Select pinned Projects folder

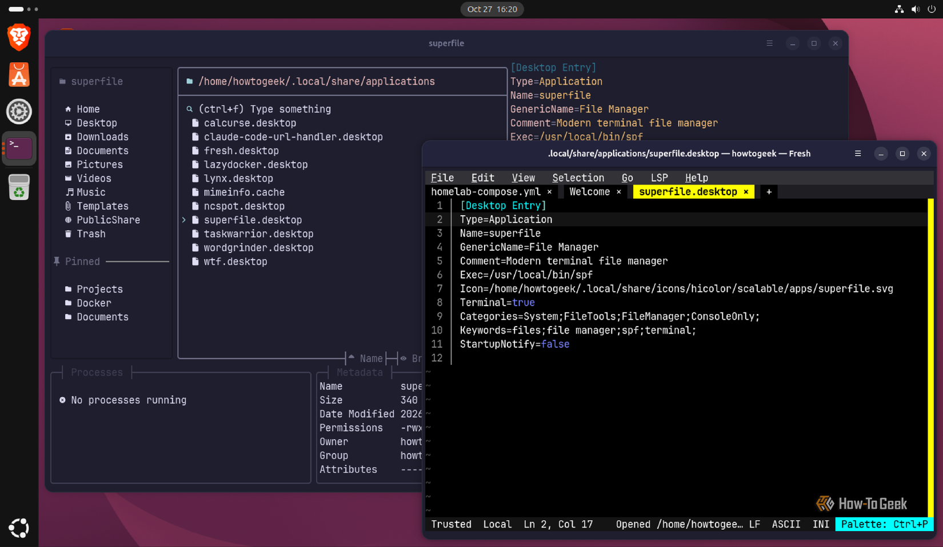[94, 289]
